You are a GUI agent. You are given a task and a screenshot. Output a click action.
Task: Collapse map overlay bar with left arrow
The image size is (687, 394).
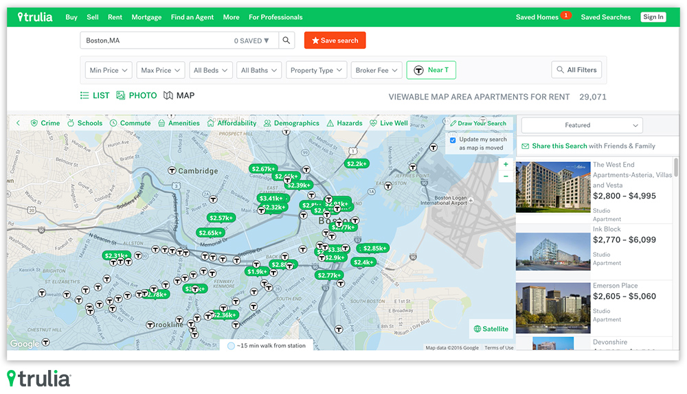pyautogui.click(x=18, y=124)
